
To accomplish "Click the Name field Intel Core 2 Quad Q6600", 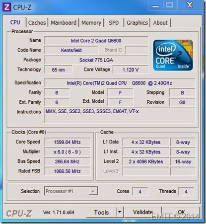I will [96, 41].
